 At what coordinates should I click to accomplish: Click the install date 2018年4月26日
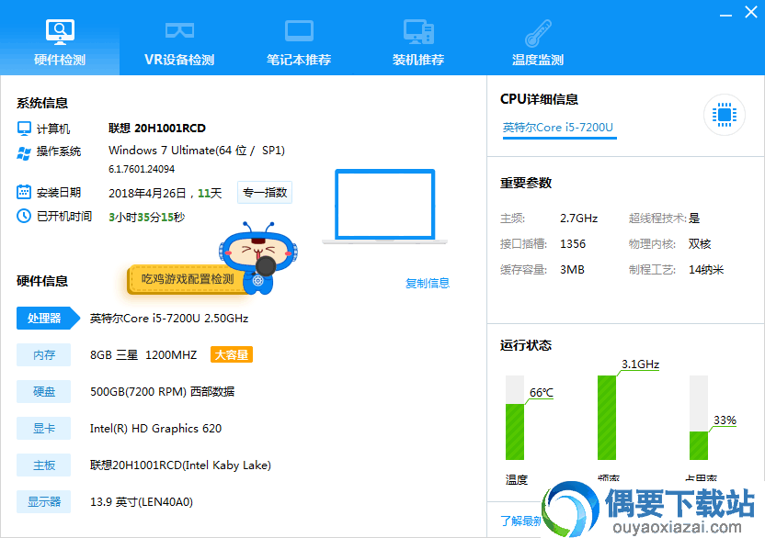[147, 193]
